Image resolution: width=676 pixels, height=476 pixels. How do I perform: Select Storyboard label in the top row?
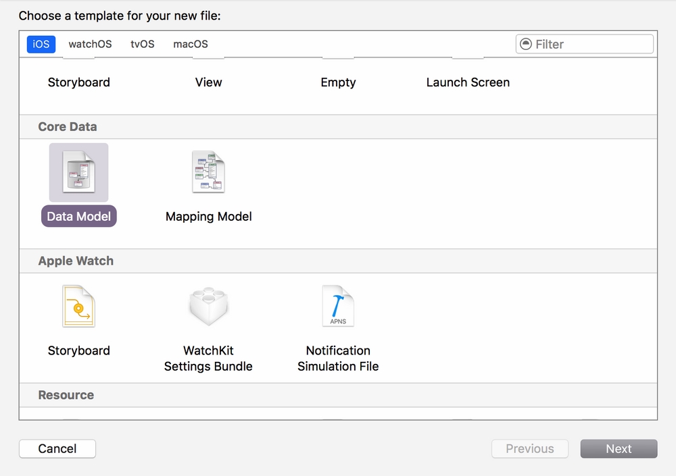[78, 82]
